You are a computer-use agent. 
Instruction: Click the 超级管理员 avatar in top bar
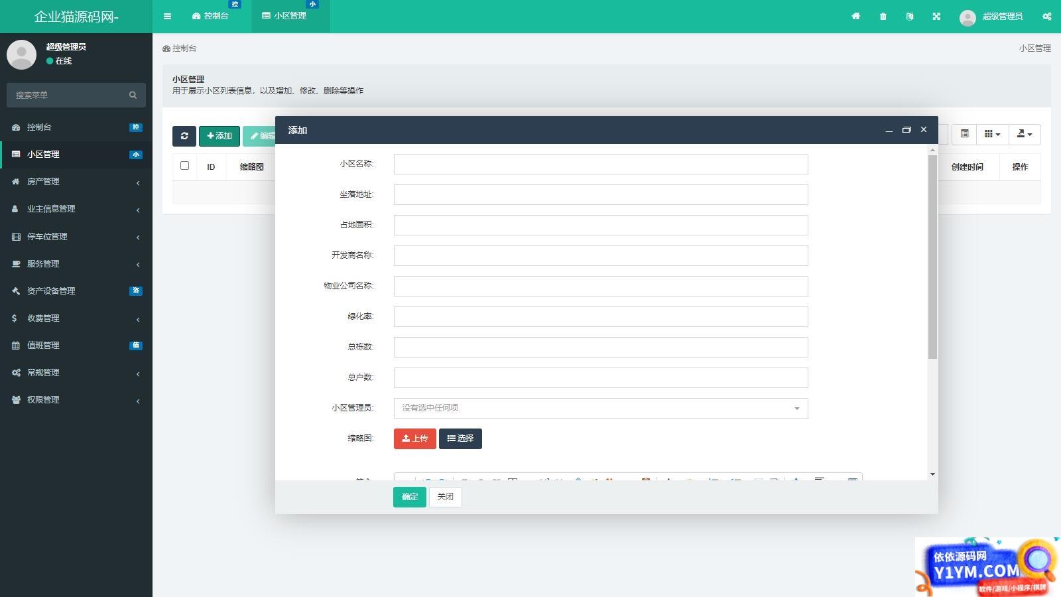click(967, 17)
